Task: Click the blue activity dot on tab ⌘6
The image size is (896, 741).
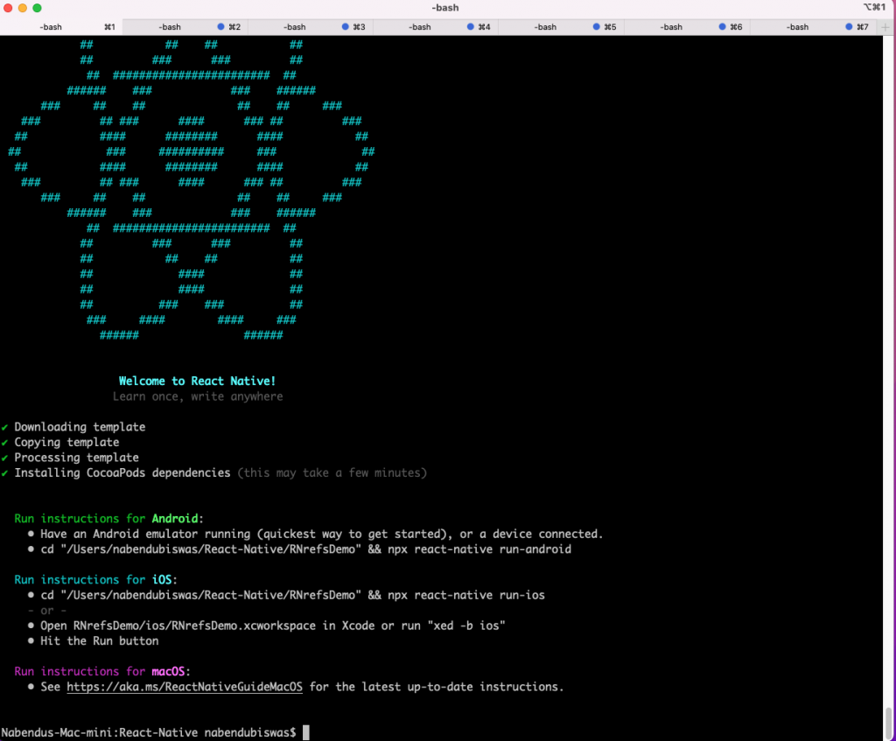Action: 722,27
